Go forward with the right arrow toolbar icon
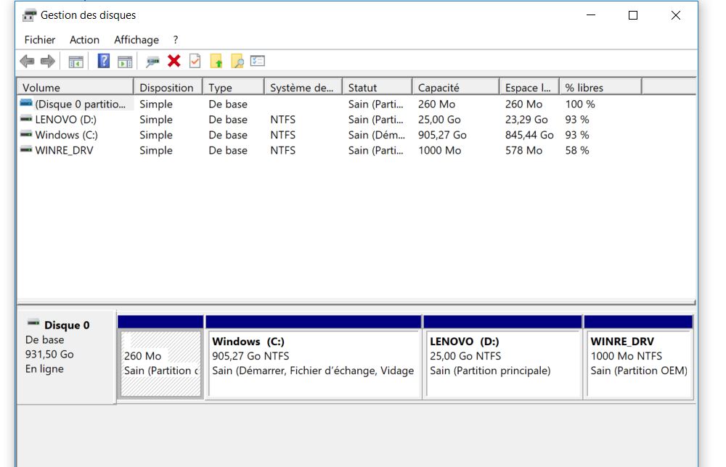This screenshot has height=467, width=726. (48, 61)
